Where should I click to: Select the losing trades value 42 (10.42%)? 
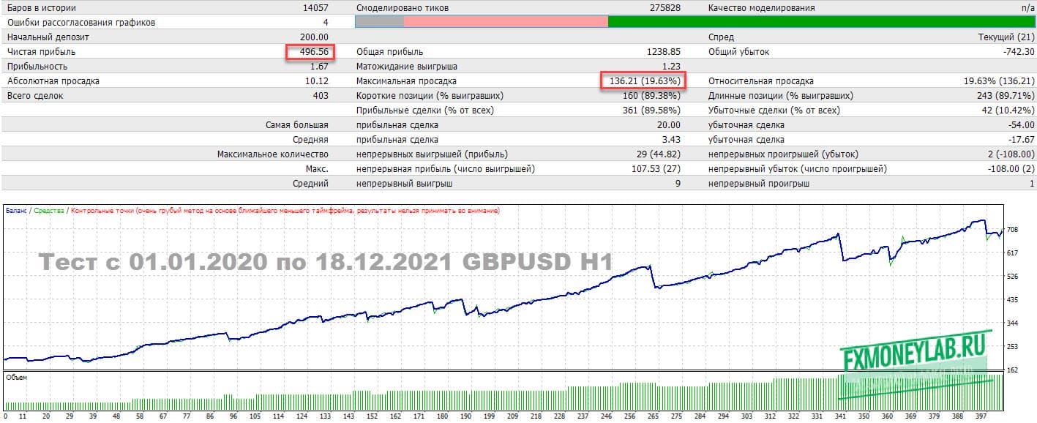[x=1008, y=111]
